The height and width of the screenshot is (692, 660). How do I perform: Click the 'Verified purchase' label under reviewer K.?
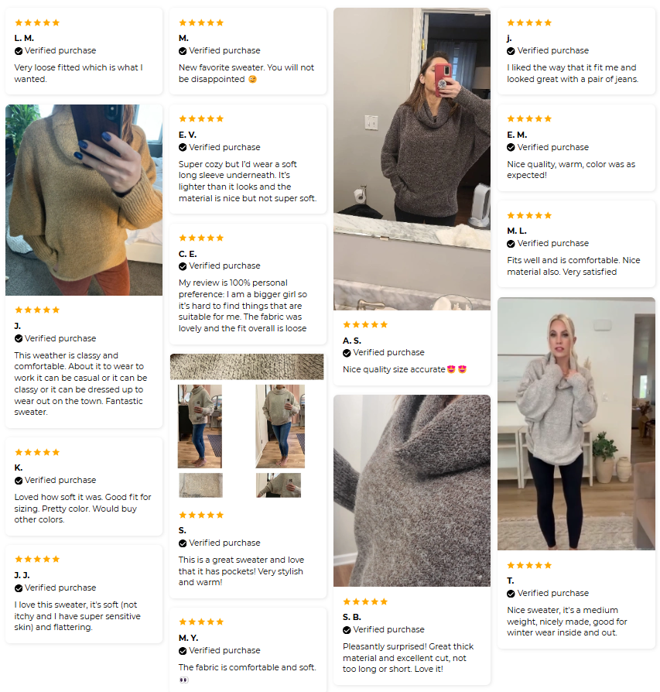[60, 480]
